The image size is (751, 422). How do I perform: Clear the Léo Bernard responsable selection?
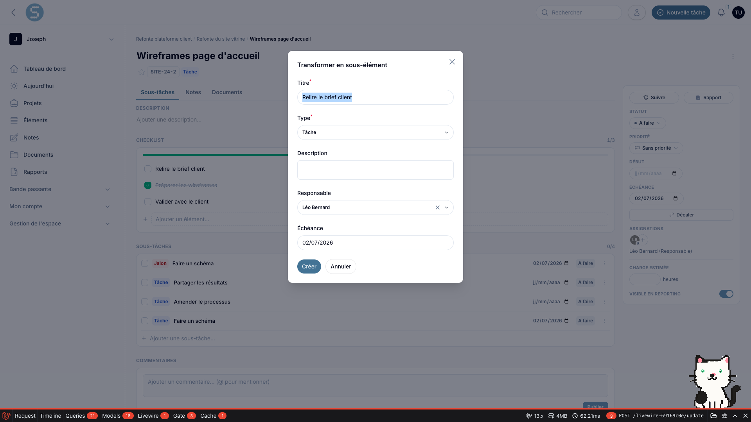[x=438, y=207]
